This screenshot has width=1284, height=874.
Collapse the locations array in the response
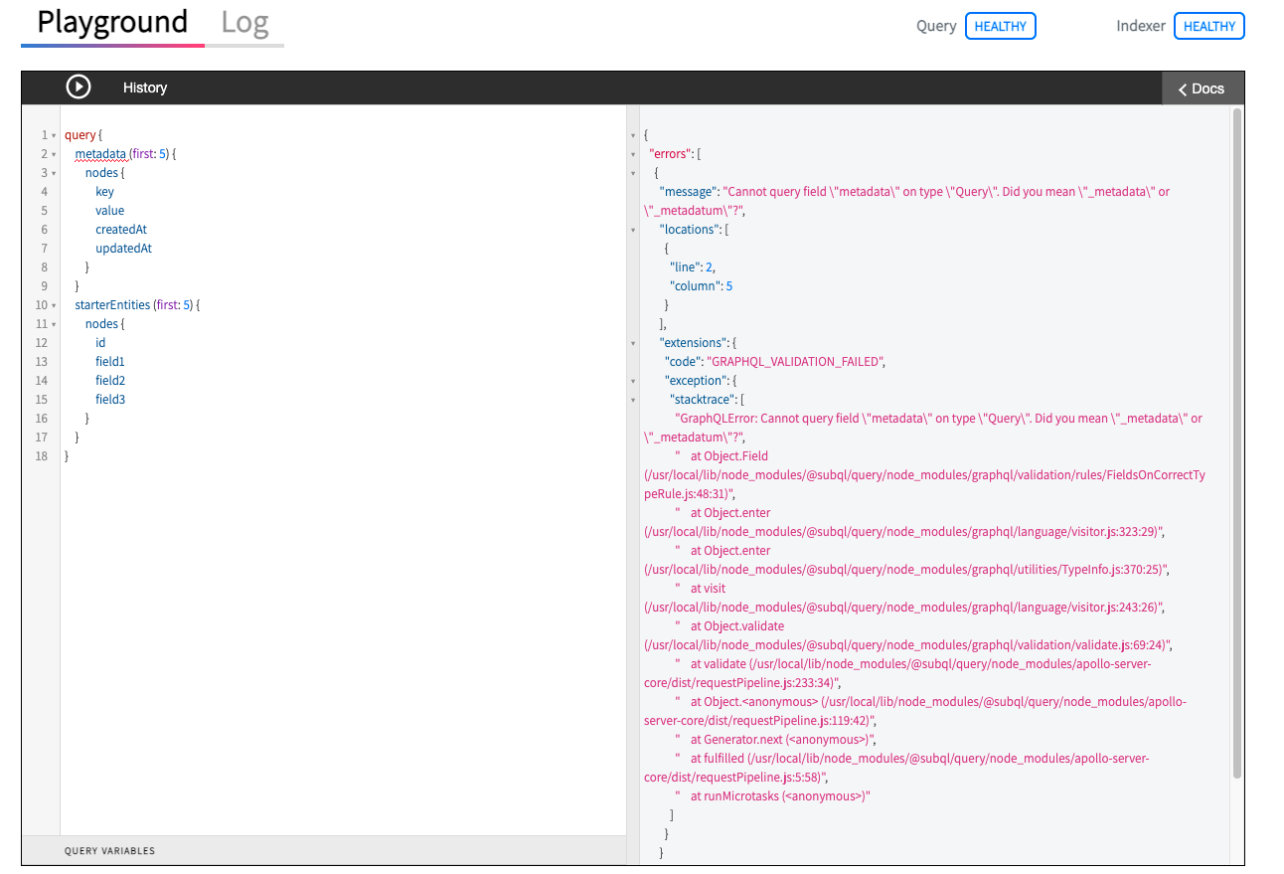point(634,230)
